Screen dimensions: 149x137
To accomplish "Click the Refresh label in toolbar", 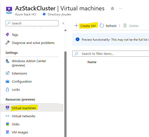I will 111,26.
